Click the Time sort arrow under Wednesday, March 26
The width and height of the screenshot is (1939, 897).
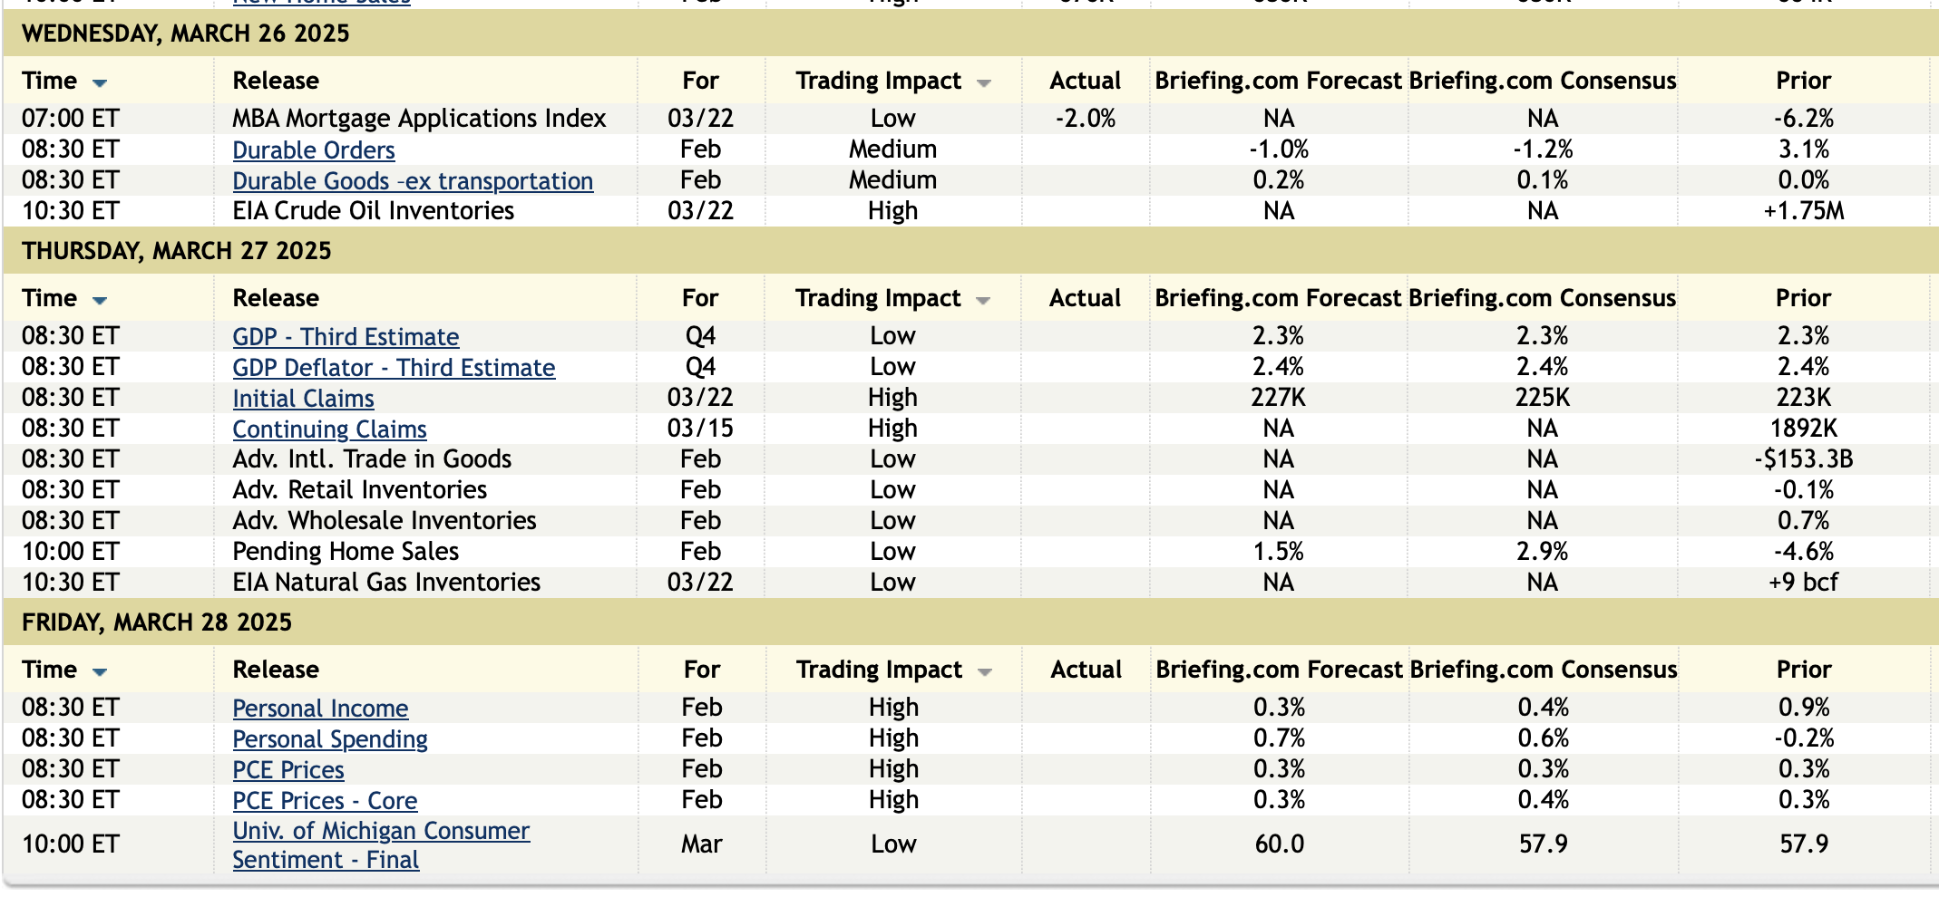point(100,82)
